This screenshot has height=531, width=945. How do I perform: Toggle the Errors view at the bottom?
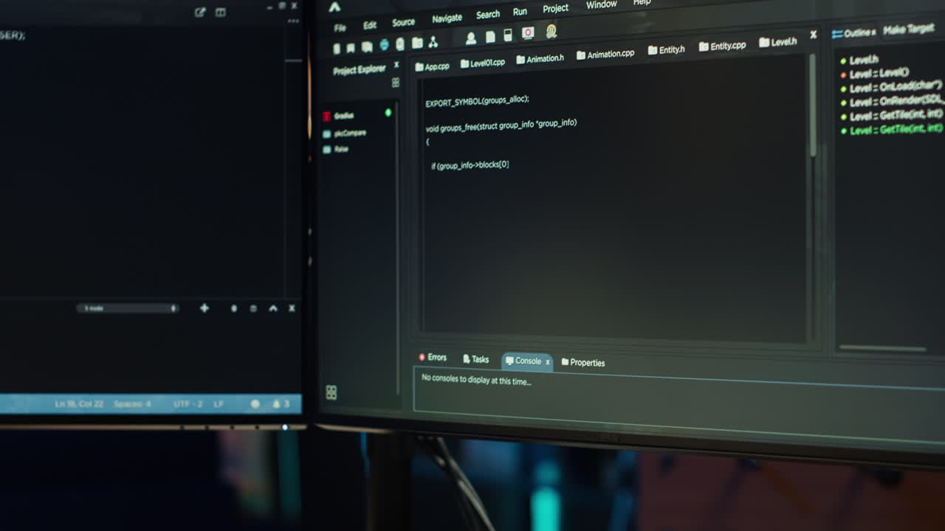coord(433,358)
